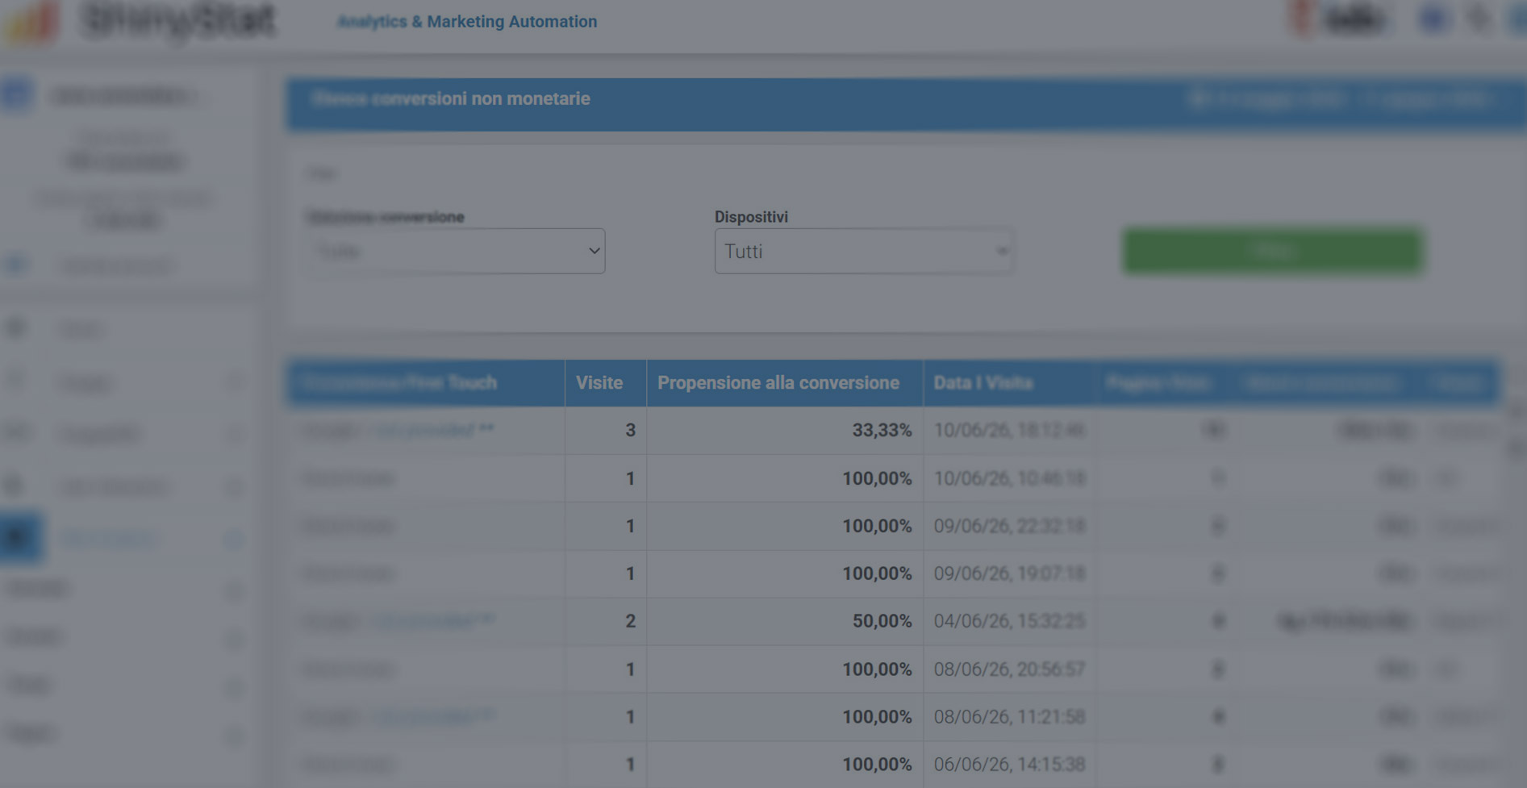Click the First Touch column header

coord(426,383)
